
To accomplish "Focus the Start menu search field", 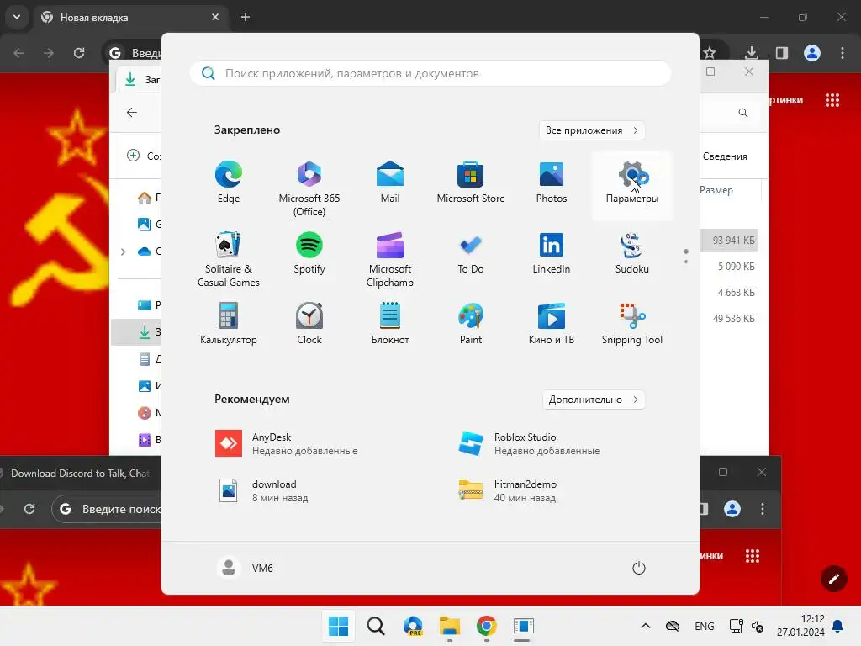I will click(430, 74).
